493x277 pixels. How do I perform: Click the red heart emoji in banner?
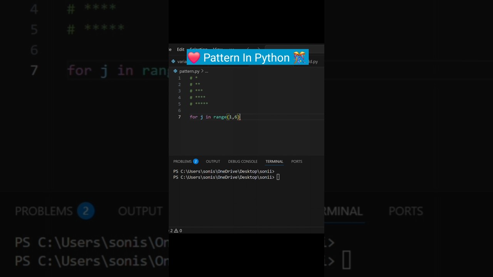(x=194, y=58)
